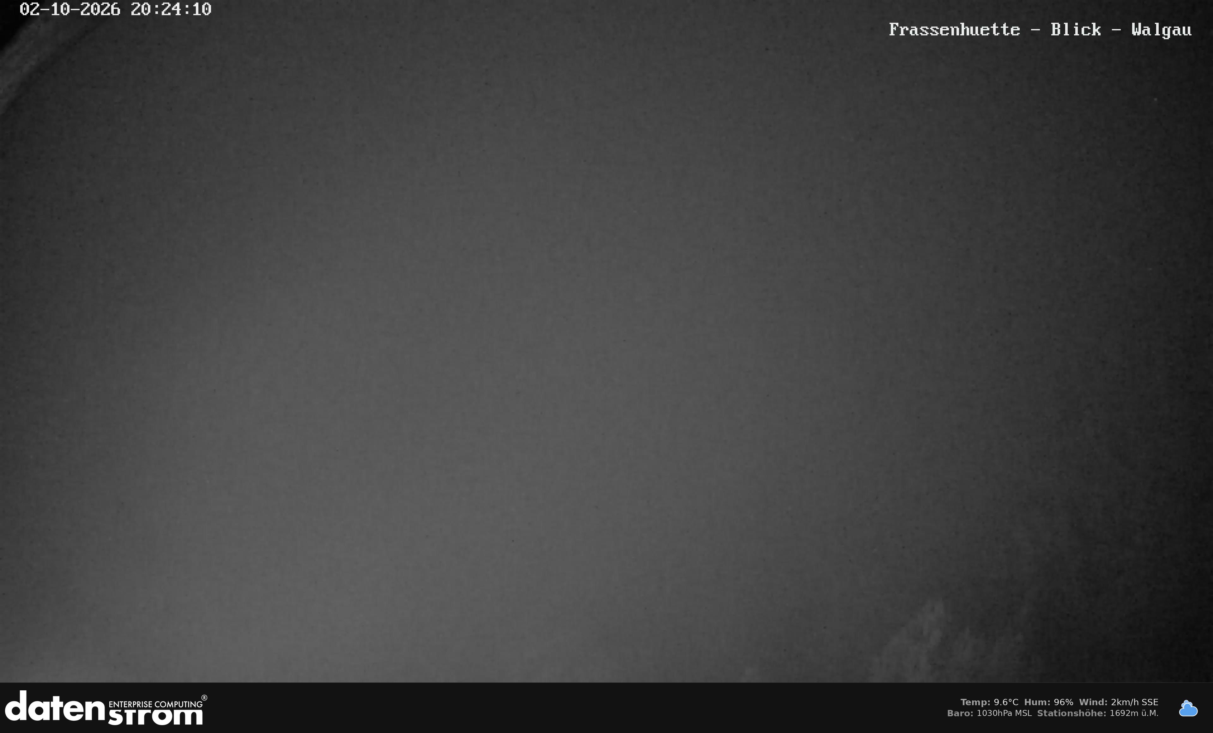Select the 'ENTERPRISE COMPUTING' tagline
Screen dimensions: 1213x733
pyautogui.click(x=155, y=704)
